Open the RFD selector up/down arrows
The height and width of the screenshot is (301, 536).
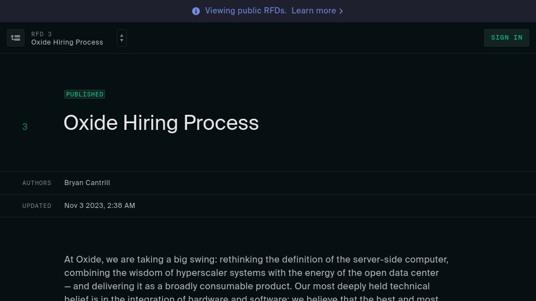click(122, 38)
